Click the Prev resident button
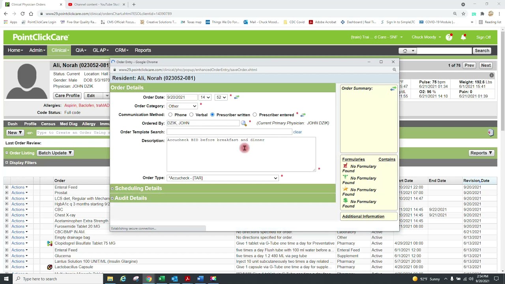 coord(469,65)
